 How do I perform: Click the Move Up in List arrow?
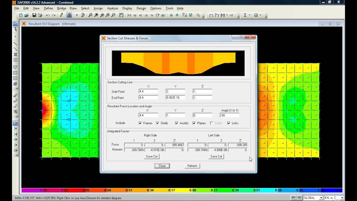tap(171, 15)
